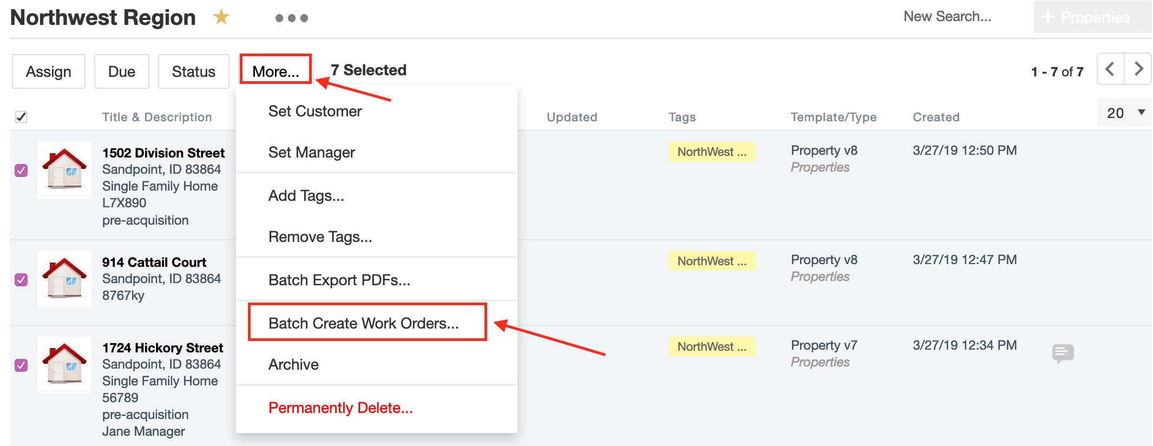Expand the 20 per page dropdown
Viewport: 1153px width, 446px height.
point(1125,113)
